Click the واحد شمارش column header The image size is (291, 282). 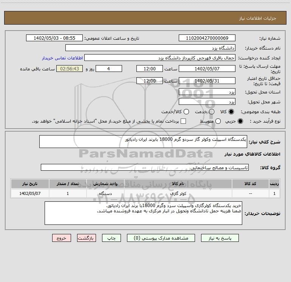click(105, 184)
